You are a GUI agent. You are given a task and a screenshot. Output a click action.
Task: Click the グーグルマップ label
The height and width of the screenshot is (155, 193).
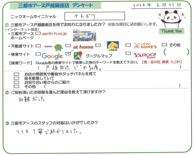pyautogui.click(x=99, y=56)
